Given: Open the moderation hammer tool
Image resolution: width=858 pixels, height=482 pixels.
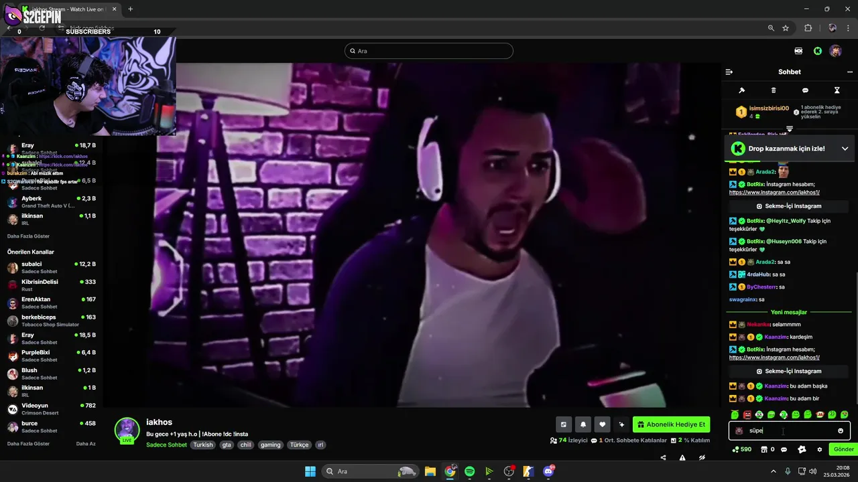Looking at the screenshot, I should [742, 90].
